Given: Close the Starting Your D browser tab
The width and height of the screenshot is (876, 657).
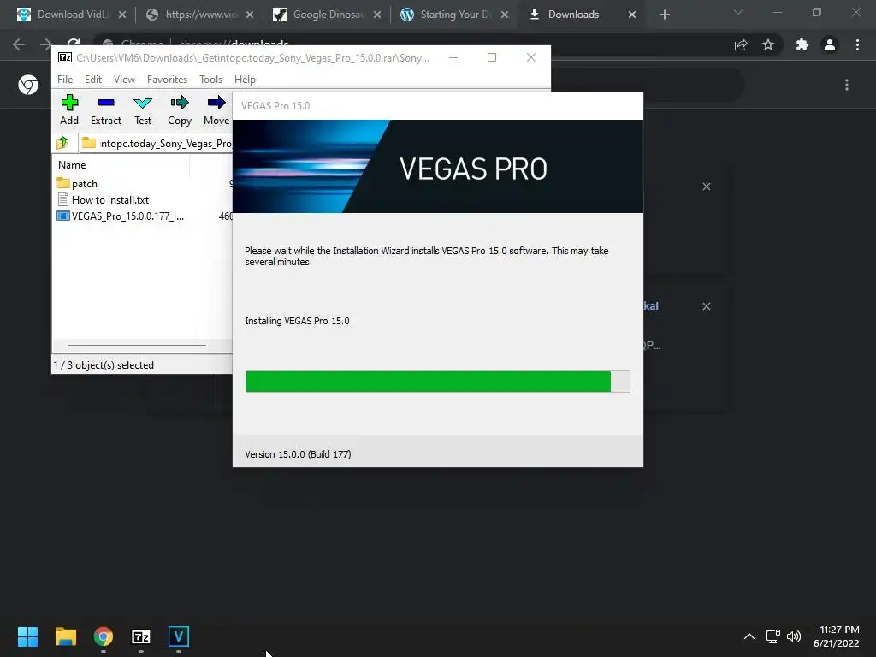Looking at the screenshot, I should click(x=505, y=15).
